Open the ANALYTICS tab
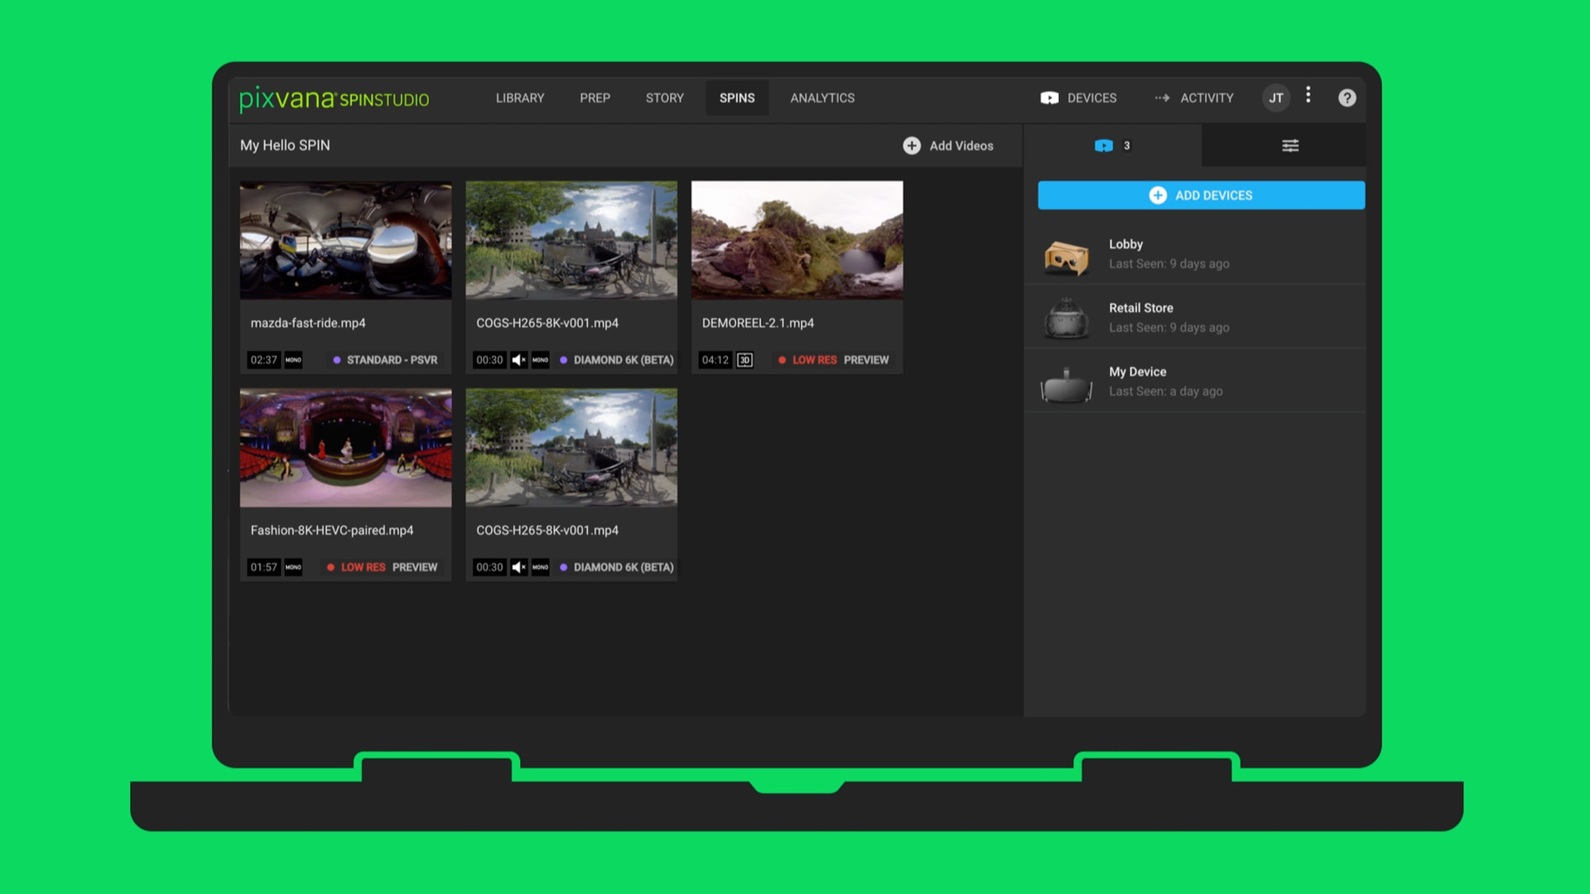The height and width of the screenshot is (894, 1590). [822, 98]
